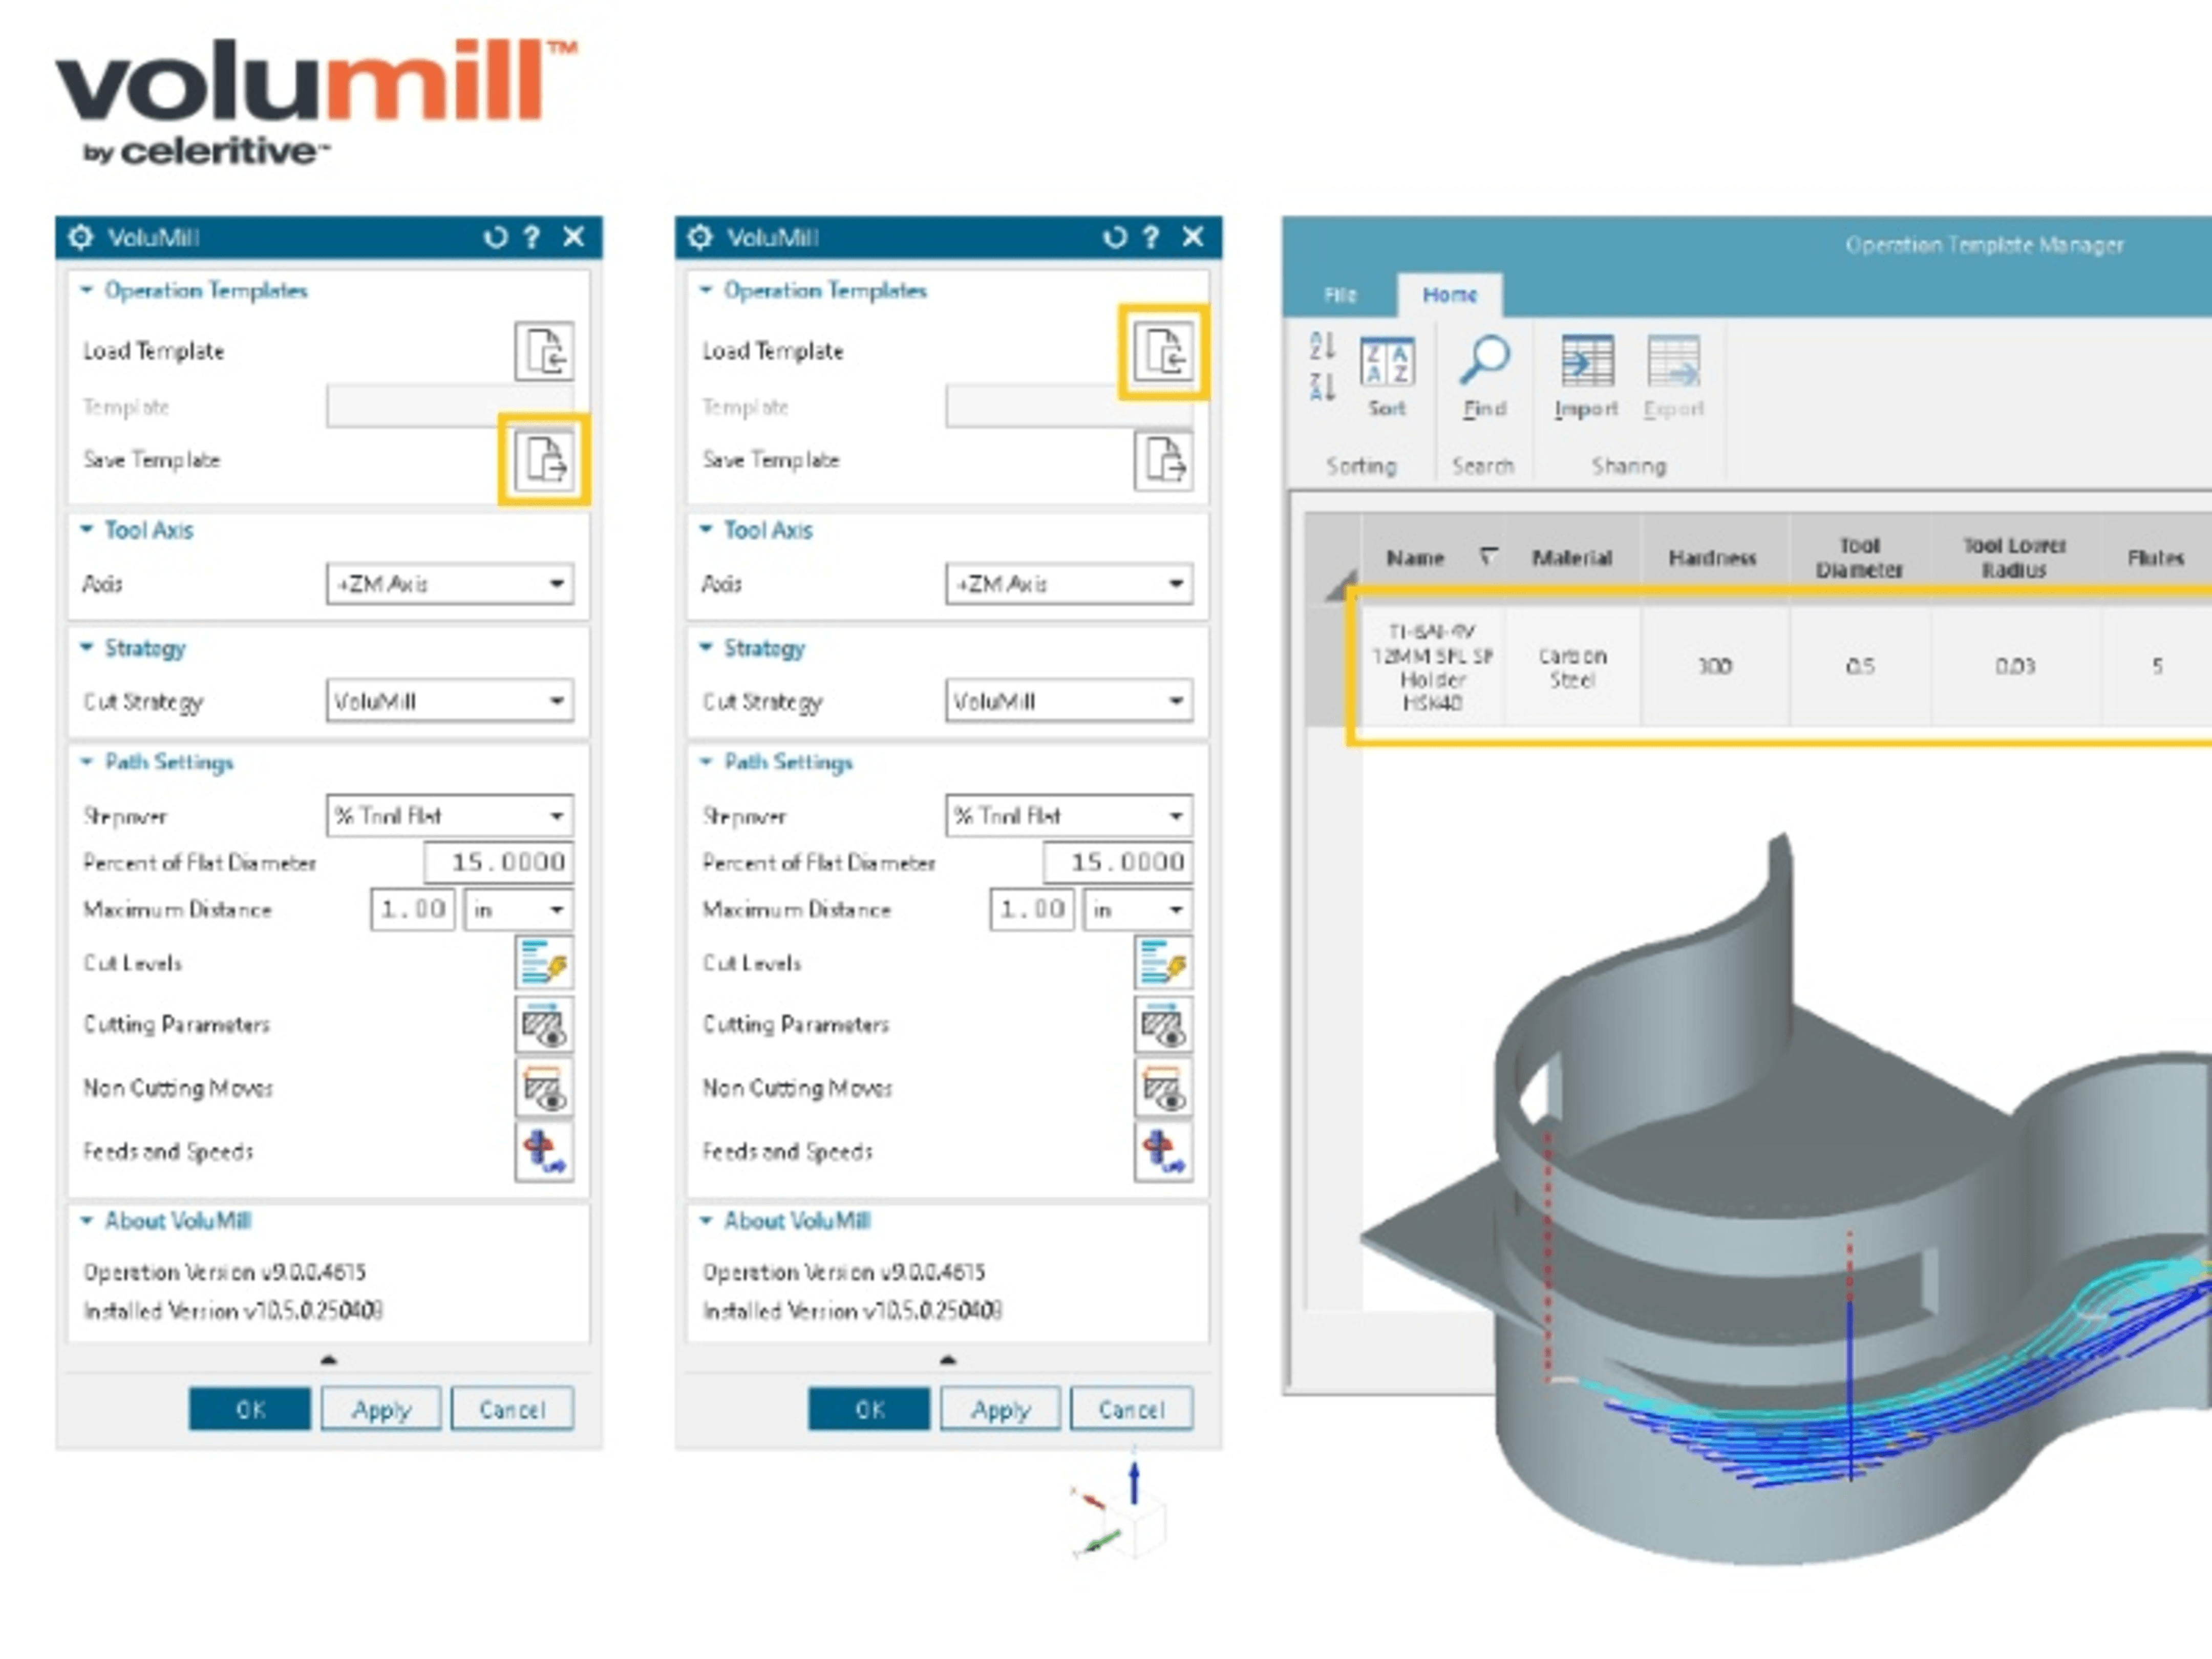The image size is (2212, 1659).
Task: Open the Load Template icon in the left VoluMill dialog
Action: tap(546, 352)
